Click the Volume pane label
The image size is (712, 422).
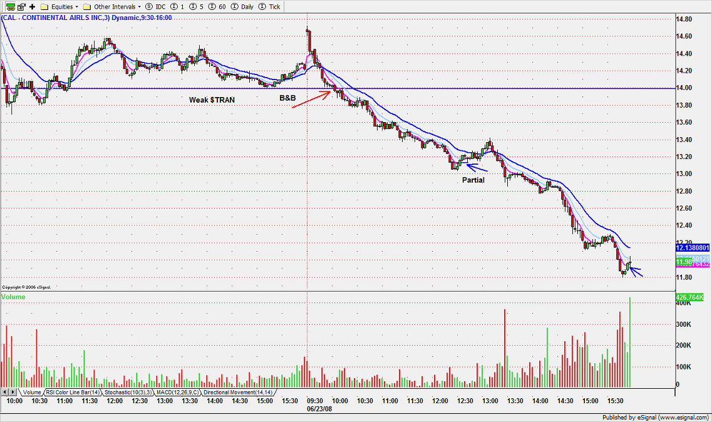(x=13, y=297)
